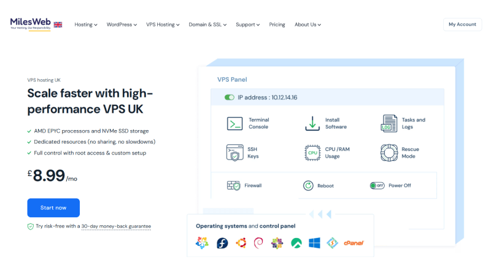Select the Windows logo
The width and height of the screenshot is (491, 273).
314,243
